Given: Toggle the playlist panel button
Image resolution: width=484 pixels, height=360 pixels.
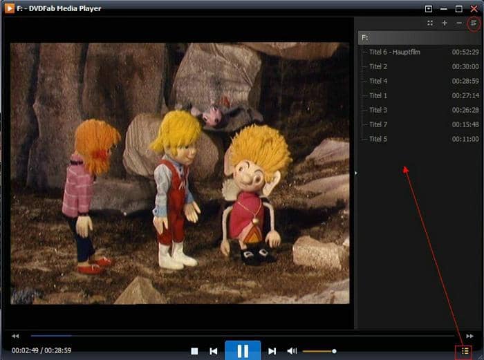Looking at the screenshot, I should (465, 351).
